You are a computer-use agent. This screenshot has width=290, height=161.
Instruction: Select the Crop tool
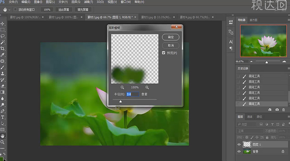pos(3,49)
